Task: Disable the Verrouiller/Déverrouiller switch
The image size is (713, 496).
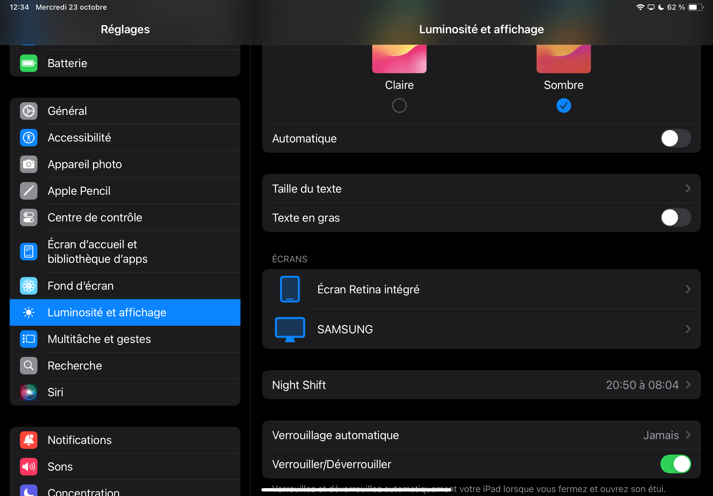Action: [x=676, y=464]
